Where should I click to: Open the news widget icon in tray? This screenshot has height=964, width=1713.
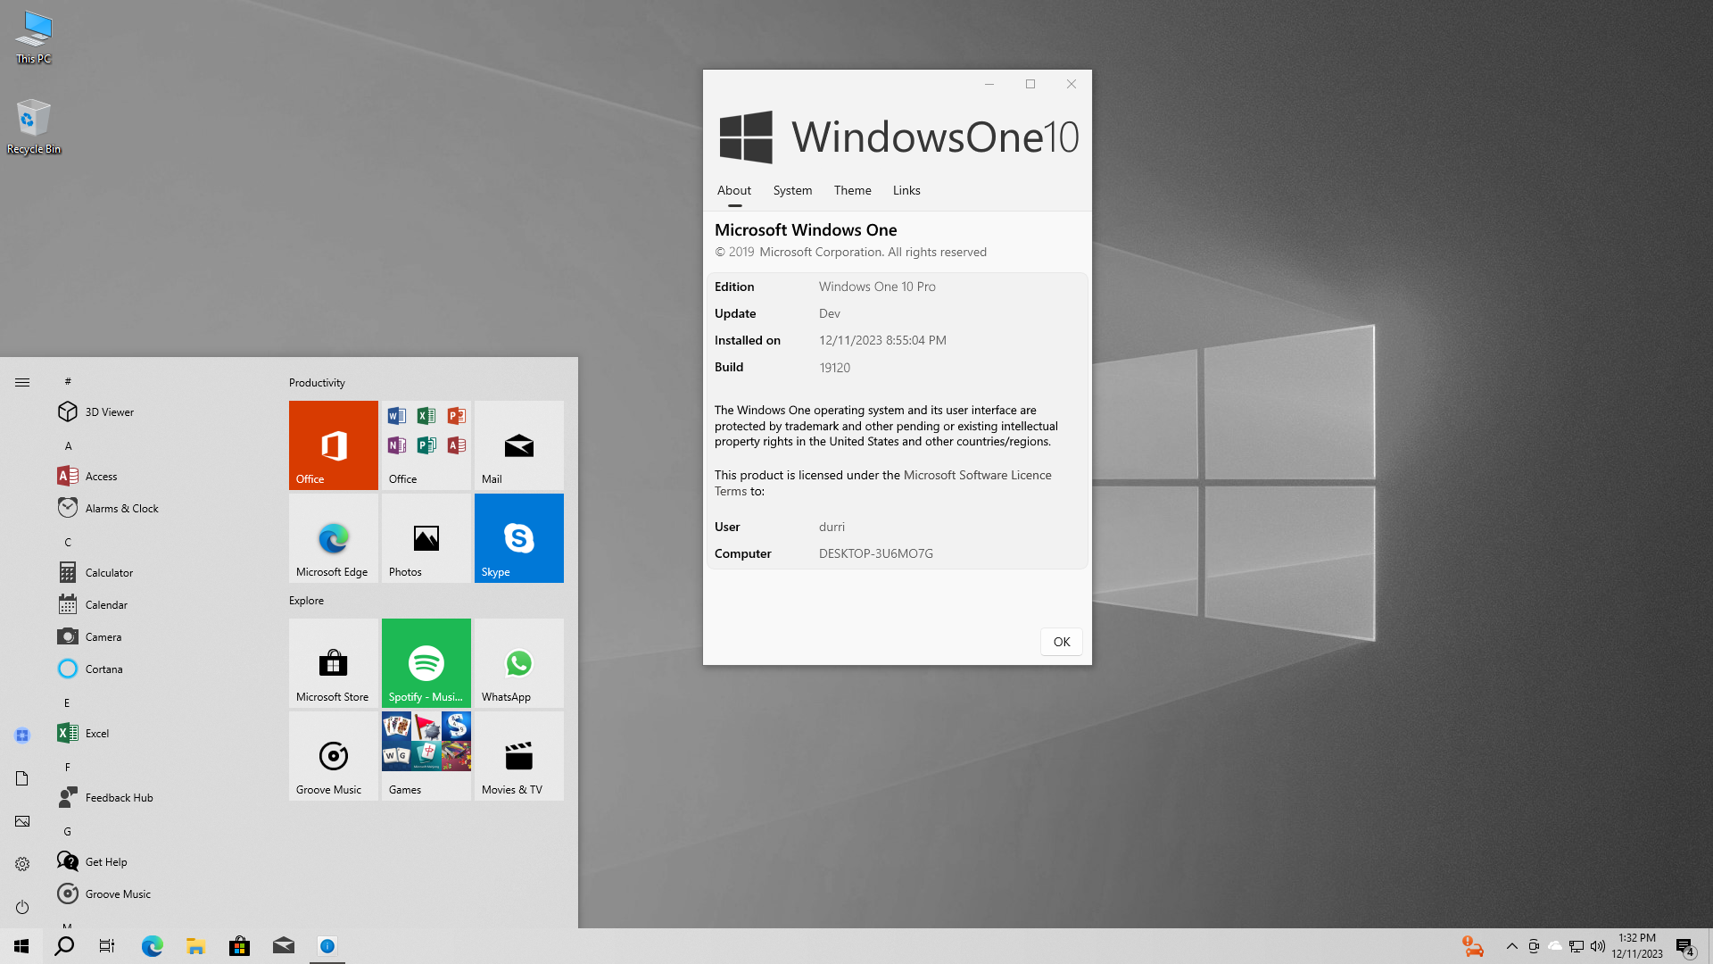click(x=1473, y=946)
